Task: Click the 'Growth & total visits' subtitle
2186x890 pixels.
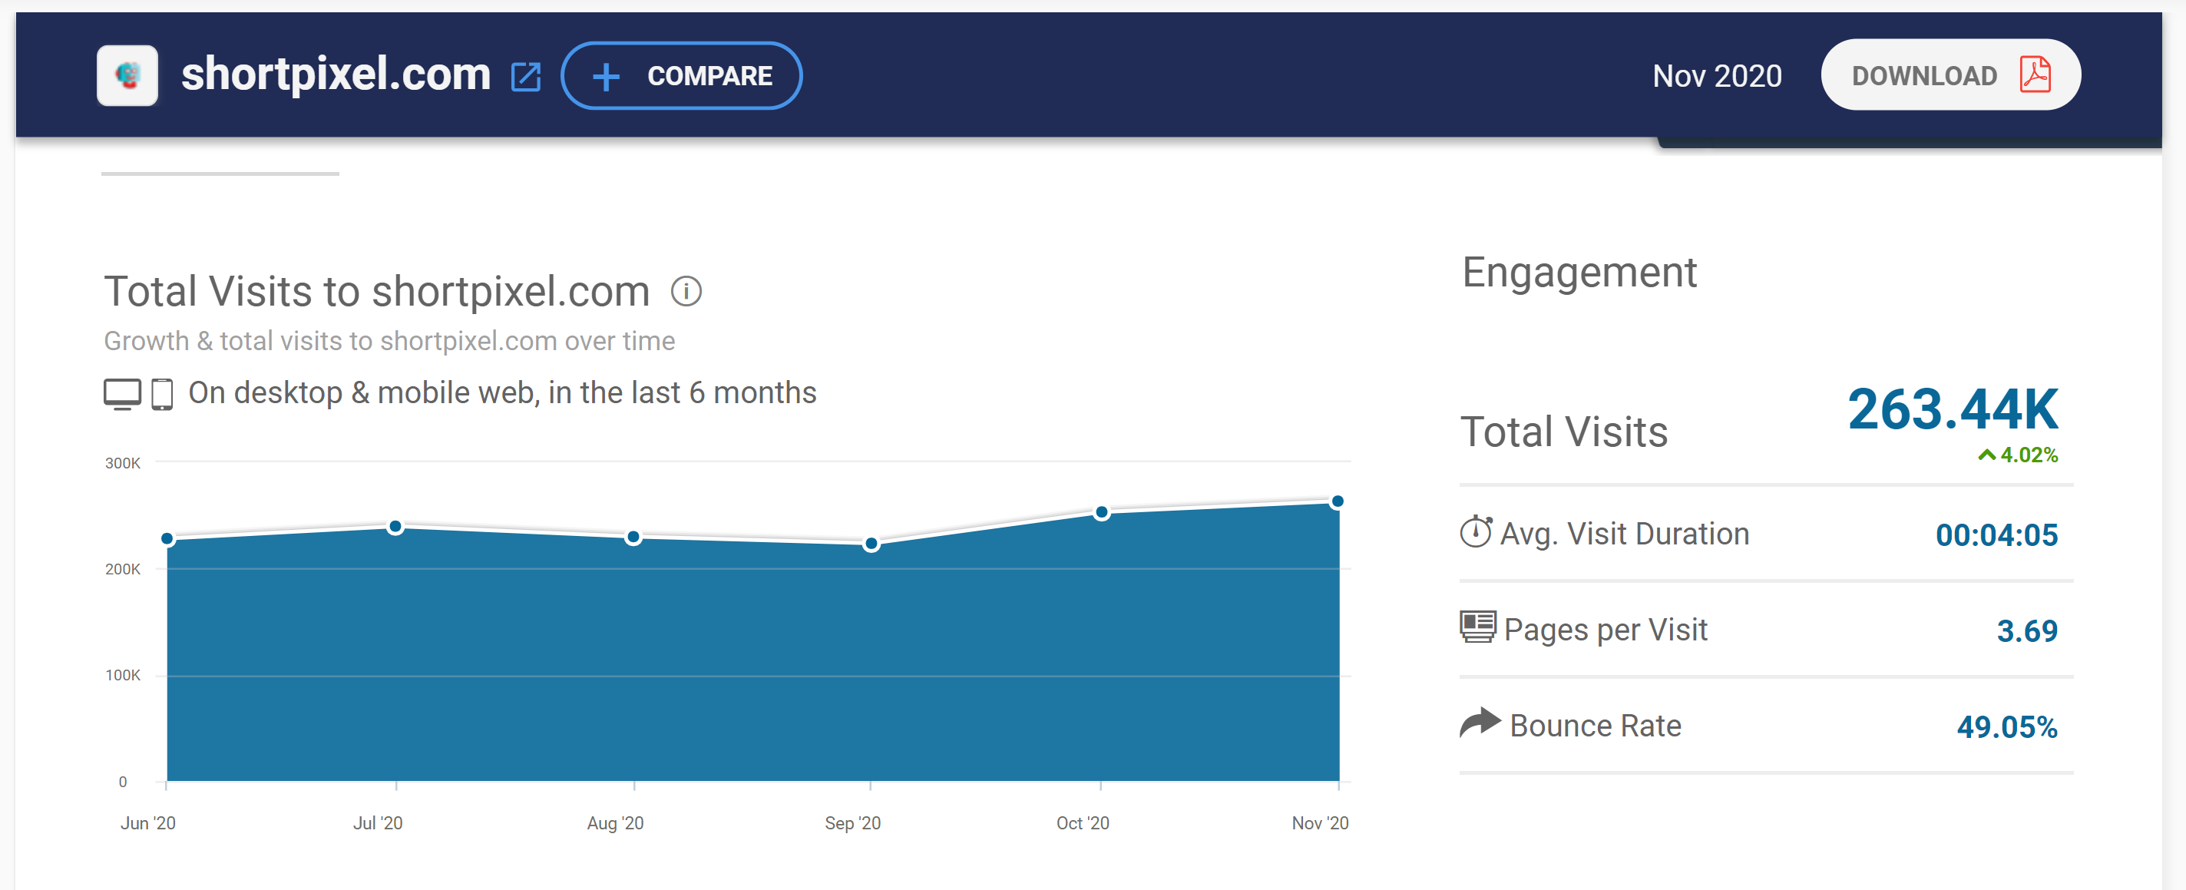Action: (389, 341)
